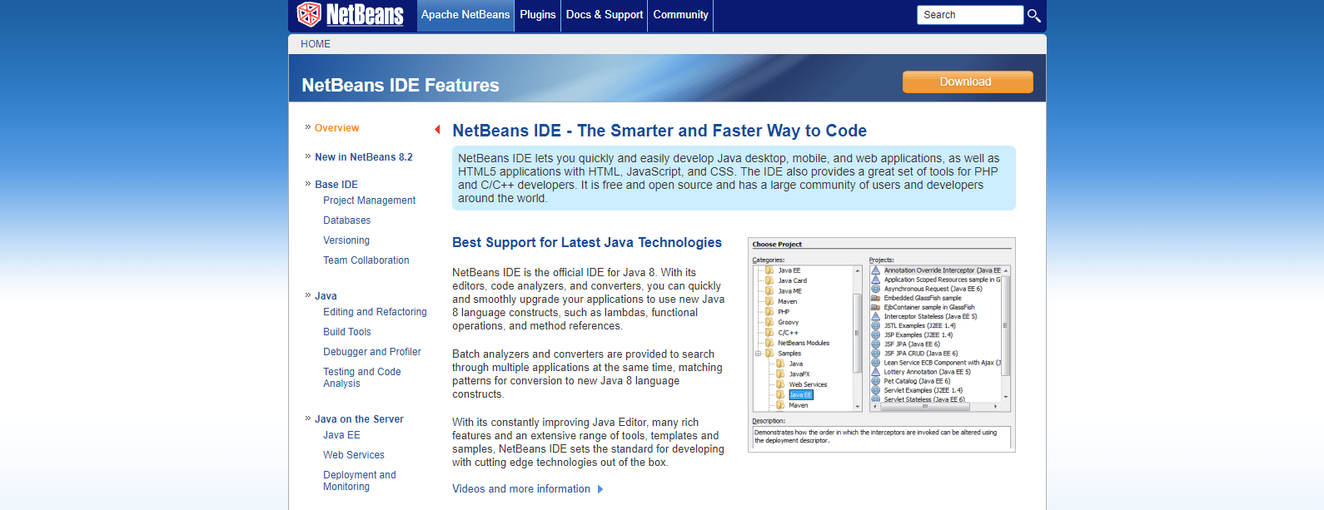Click the arrow next to Videos and more information
This screenshot has width=1324, height=510.
pyautogui.click(x=600, y=489)
